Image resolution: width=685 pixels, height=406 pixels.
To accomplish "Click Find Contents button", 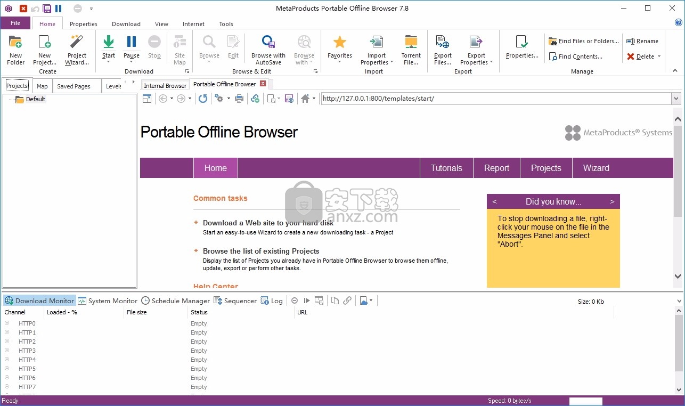I will [x=576, y=56].
